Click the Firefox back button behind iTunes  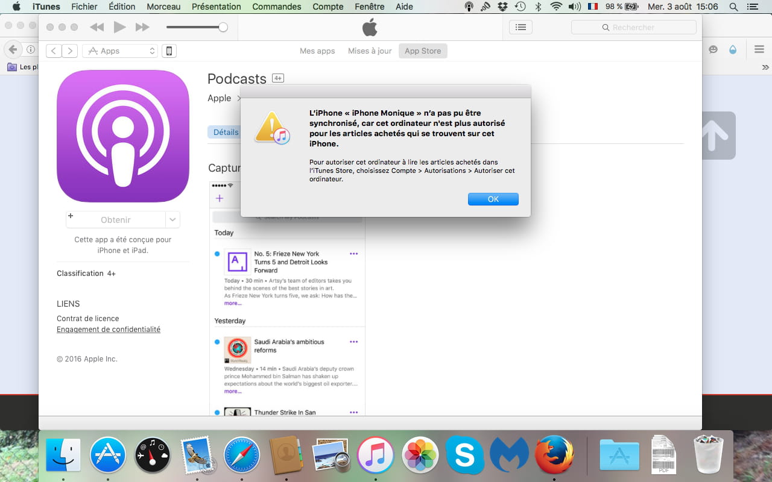[12, 49]
